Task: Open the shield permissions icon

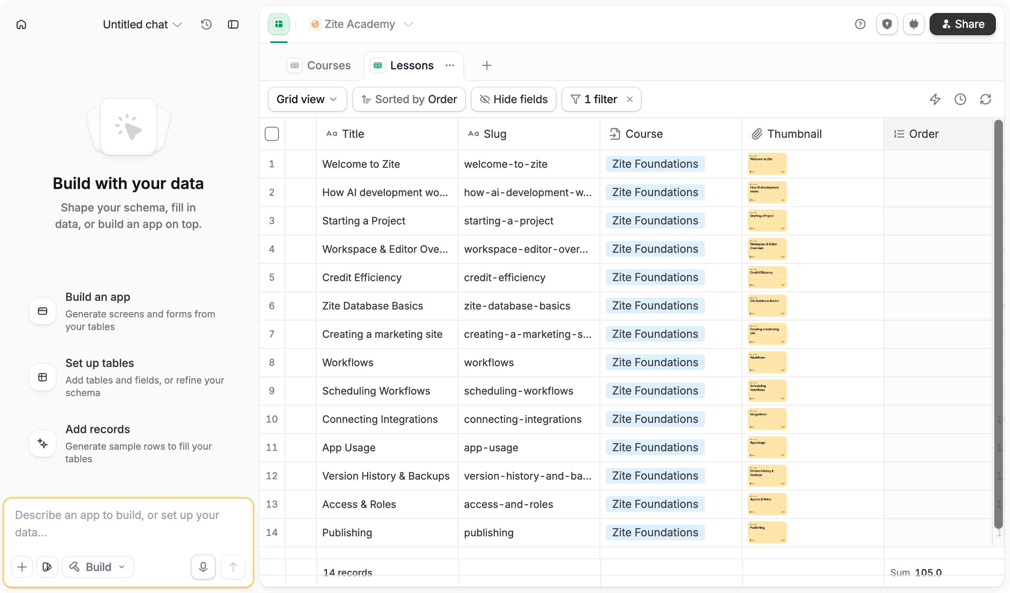Action: (x=887, y=24)
